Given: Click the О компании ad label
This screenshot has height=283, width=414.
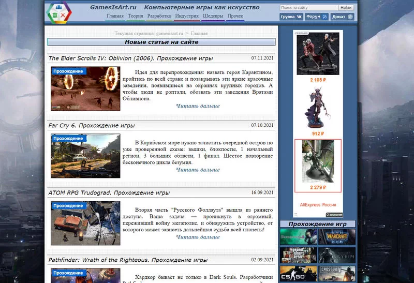Looking at the screenshot, I should [x=334, y=215].
